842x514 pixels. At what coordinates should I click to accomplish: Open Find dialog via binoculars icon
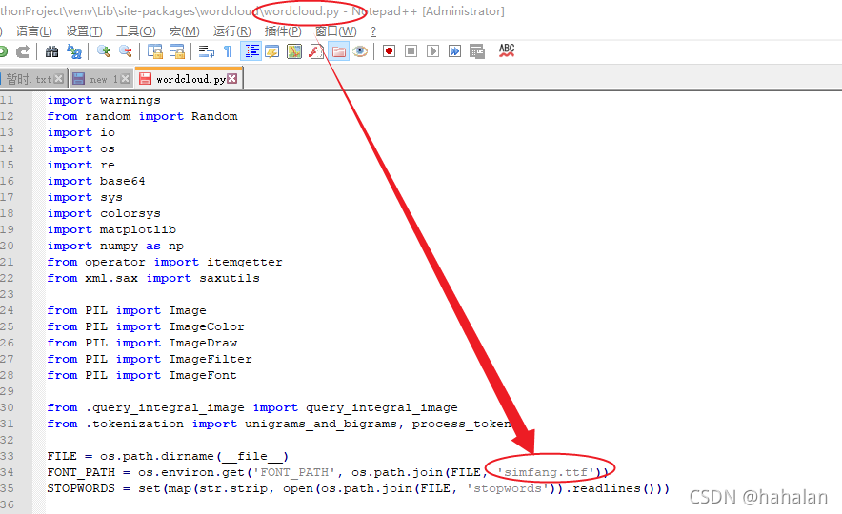(52, 51)
